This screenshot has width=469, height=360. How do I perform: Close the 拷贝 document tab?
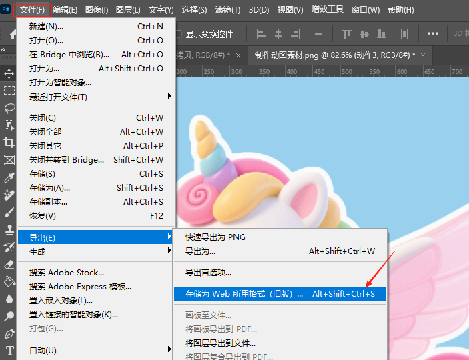(x=238, y=55)
